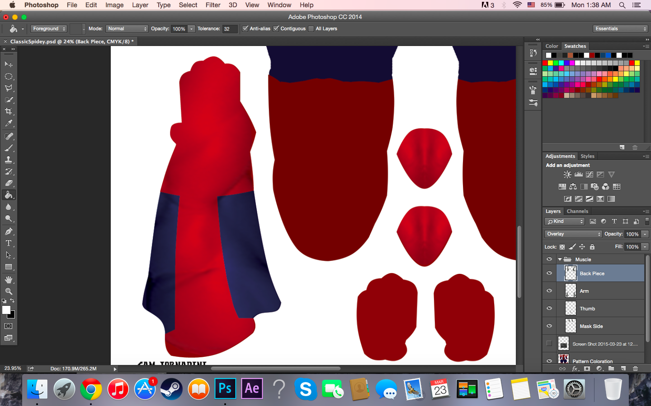Add a Color Balance adjustment
The width and height of the screenshot is (651, 406).
(x=573, y=187)
